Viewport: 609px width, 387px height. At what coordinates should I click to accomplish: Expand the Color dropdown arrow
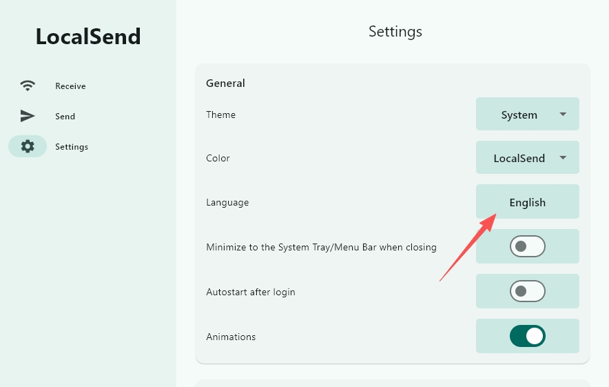[x=563, y=157]
